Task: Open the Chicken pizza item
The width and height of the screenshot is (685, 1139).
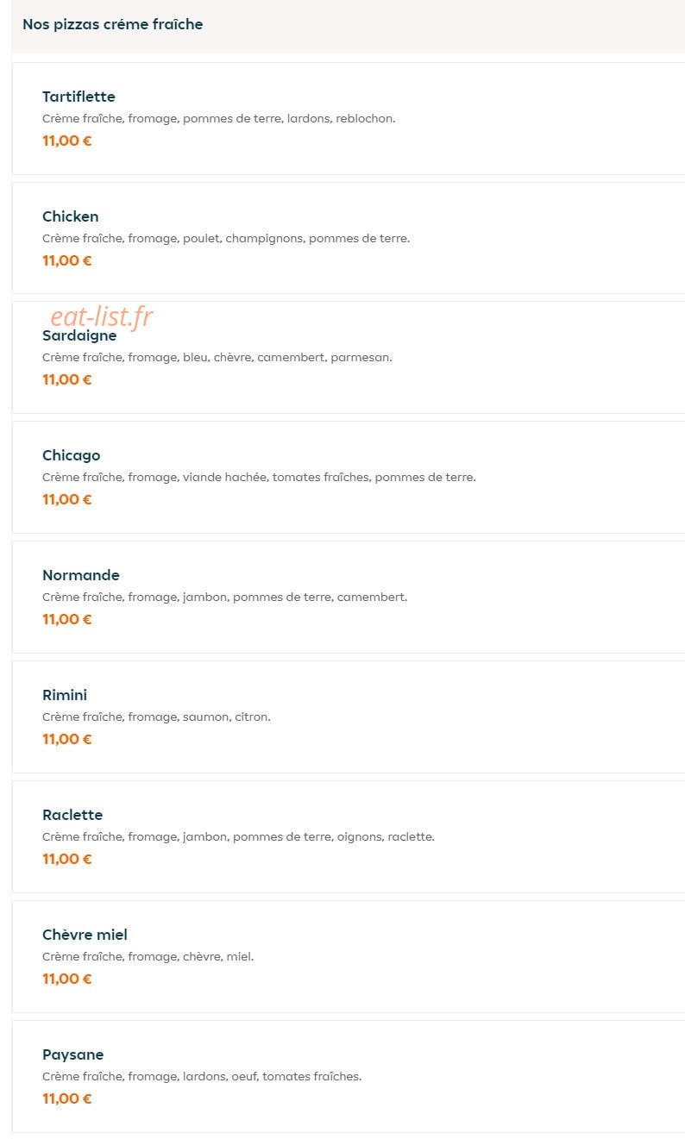Action: click(x=349, y=238)
